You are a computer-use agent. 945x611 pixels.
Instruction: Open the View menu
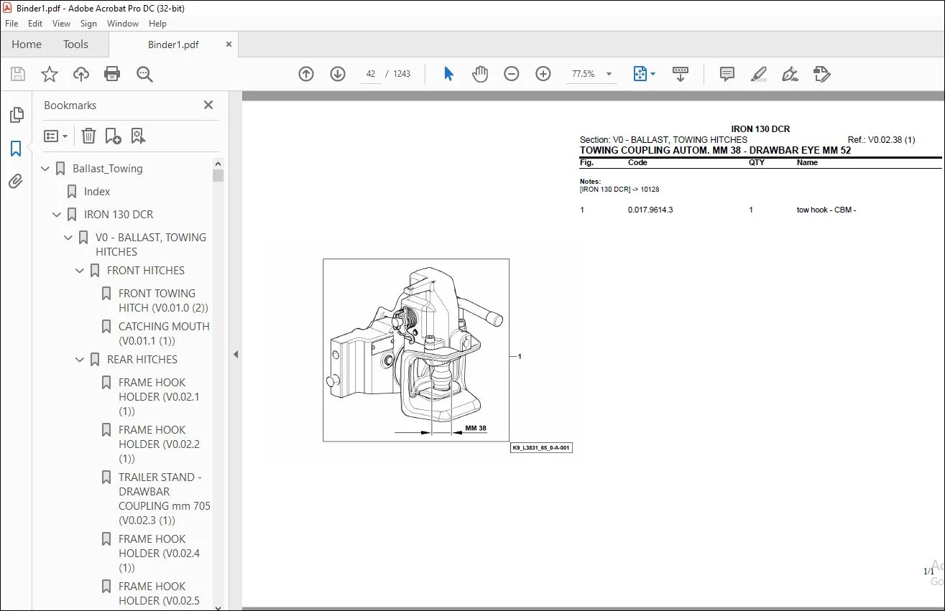pos(62,24)
